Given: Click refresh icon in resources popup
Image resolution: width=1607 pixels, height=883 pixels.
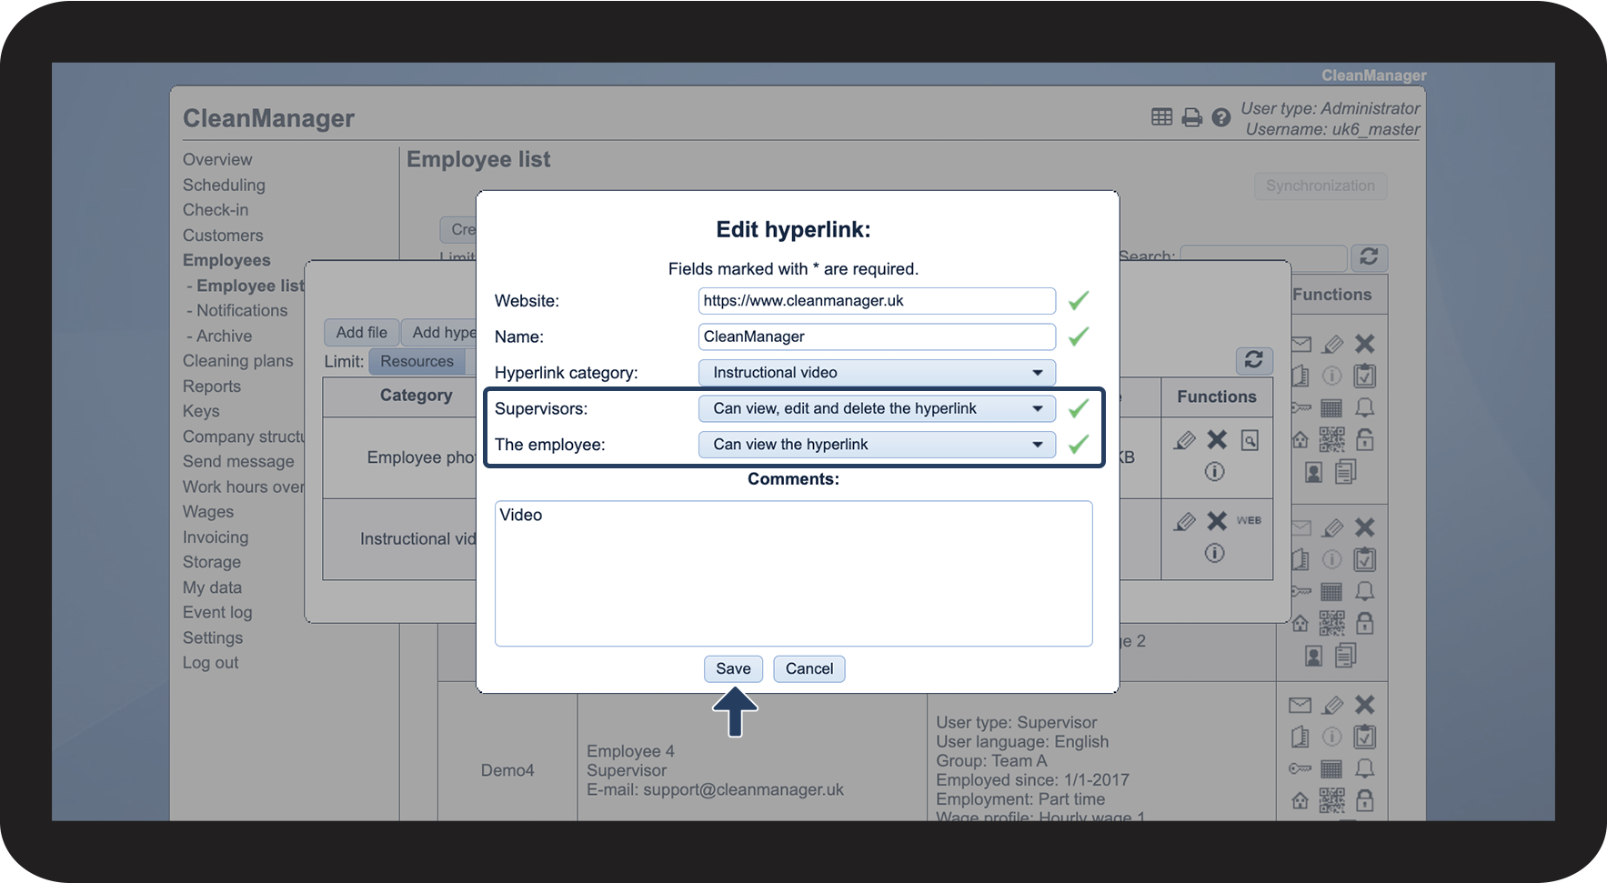Looking at the screenshot, I should [1253, 360].
